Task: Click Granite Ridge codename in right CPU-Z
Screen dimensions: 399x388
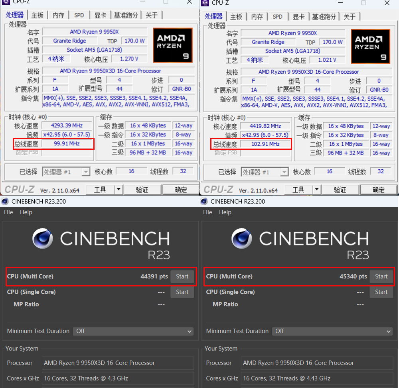Action: pyautogui.click(x=268, y=42)
